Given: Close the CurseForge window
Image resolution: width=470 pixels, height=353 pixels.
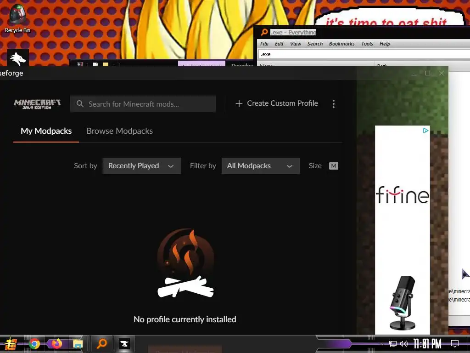Looking at the screenshot, I should click(x=442, y=73).
